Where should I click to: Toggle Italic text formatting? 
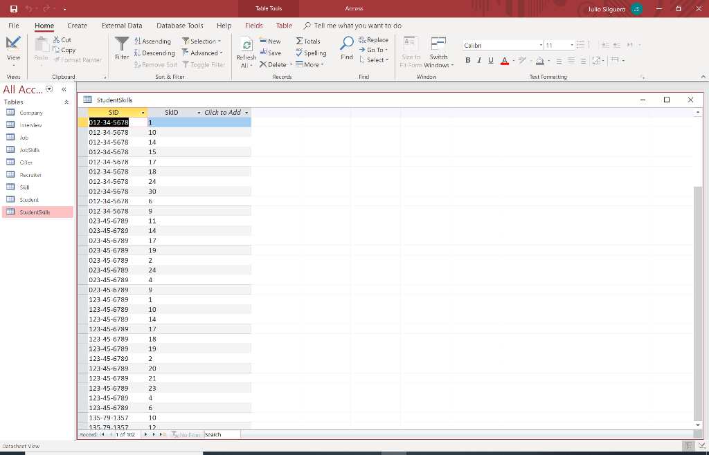coord(479,60)
